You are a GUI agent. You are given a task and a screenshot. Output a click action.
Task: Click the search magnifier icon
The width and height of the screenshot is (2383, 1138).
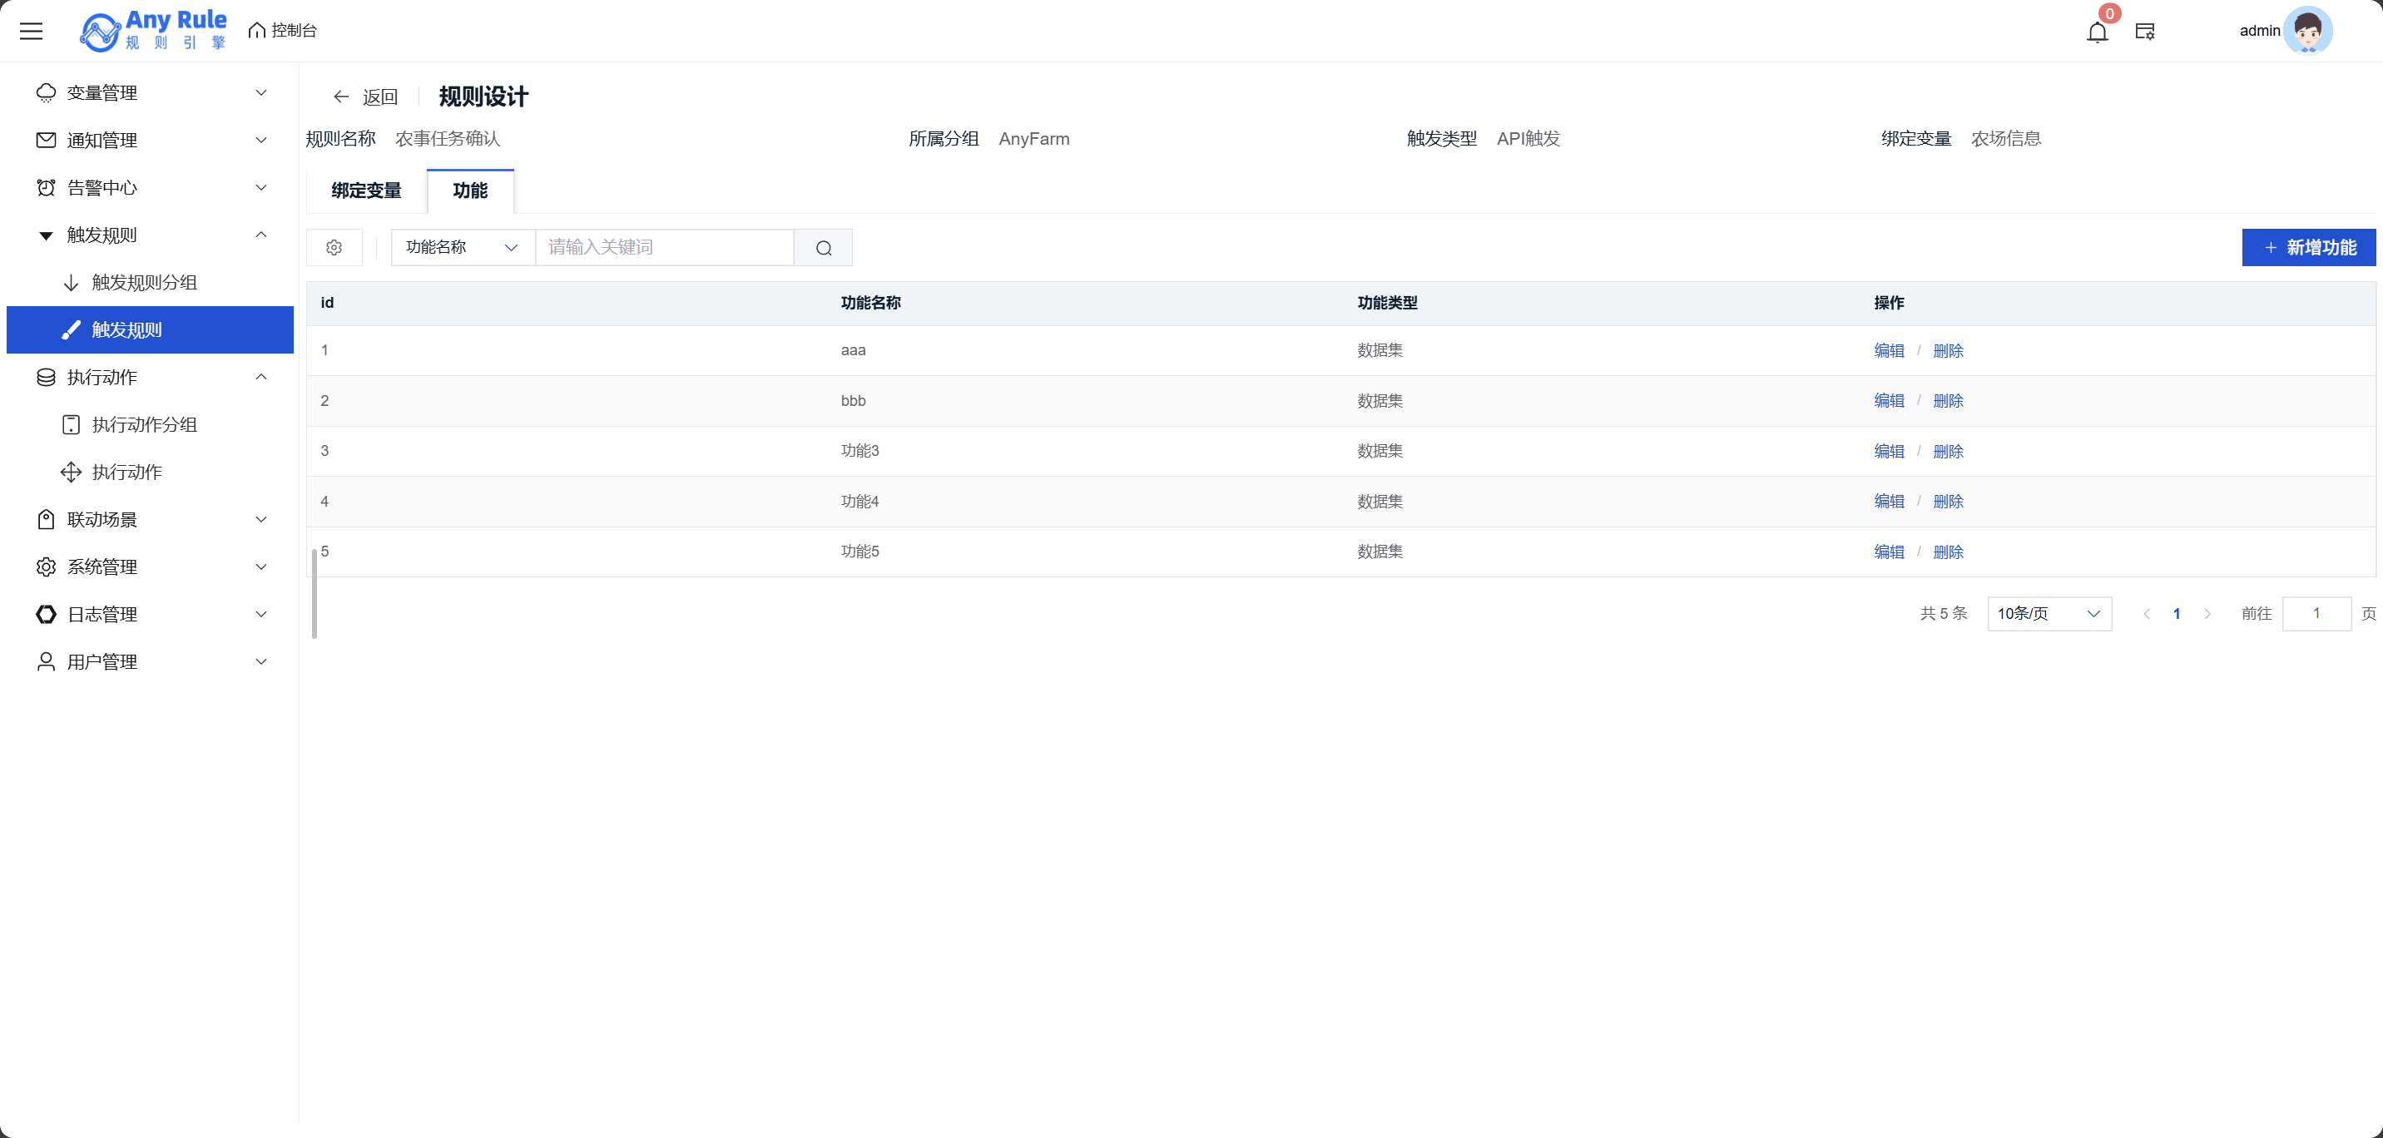coord(824,248)
